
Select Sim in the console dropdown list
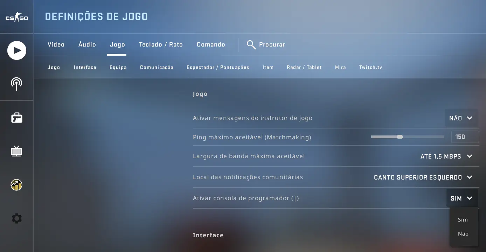click(463, 220)
